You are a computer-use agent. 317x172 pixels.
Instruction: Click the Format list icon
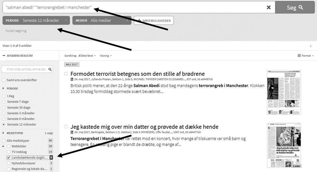pyautogui.click(x=299, y=56)
